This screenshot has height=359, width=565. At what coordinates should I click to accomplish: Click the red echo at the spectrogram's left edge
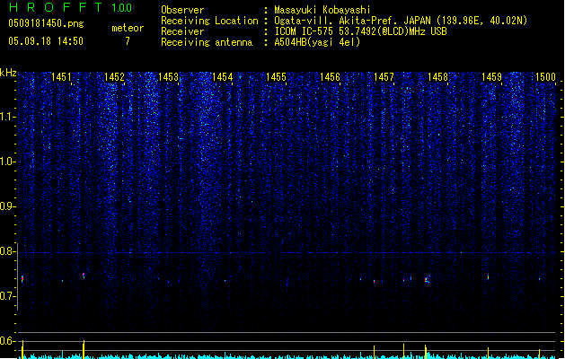tap(22, 279)
